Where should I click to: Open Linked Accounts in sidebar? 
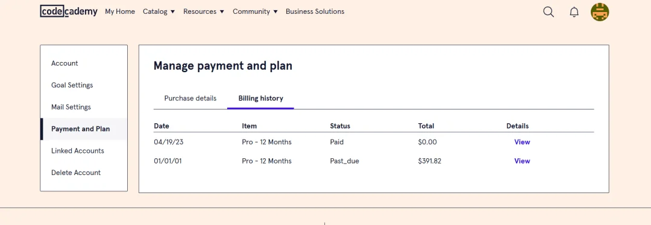[78, 151]
